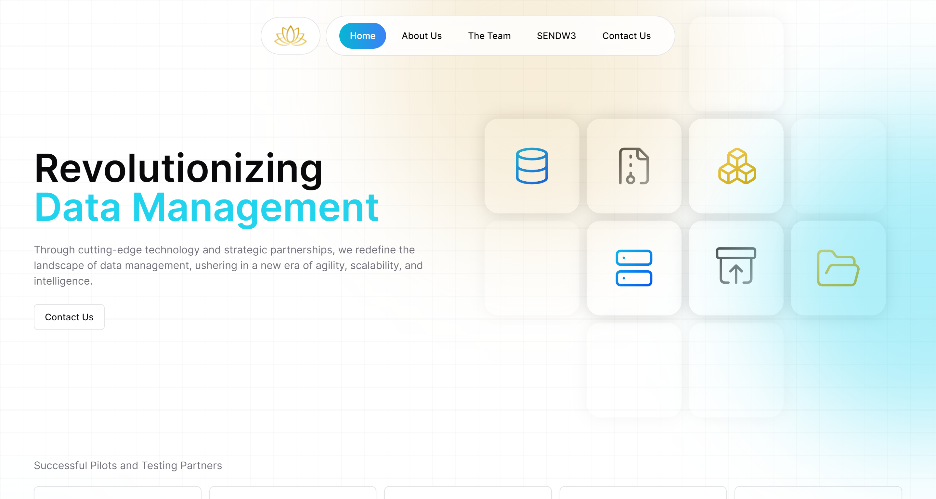Click the blue database icon tile
The height and width of the screenshot is (499, 936).
coord(532,166)
